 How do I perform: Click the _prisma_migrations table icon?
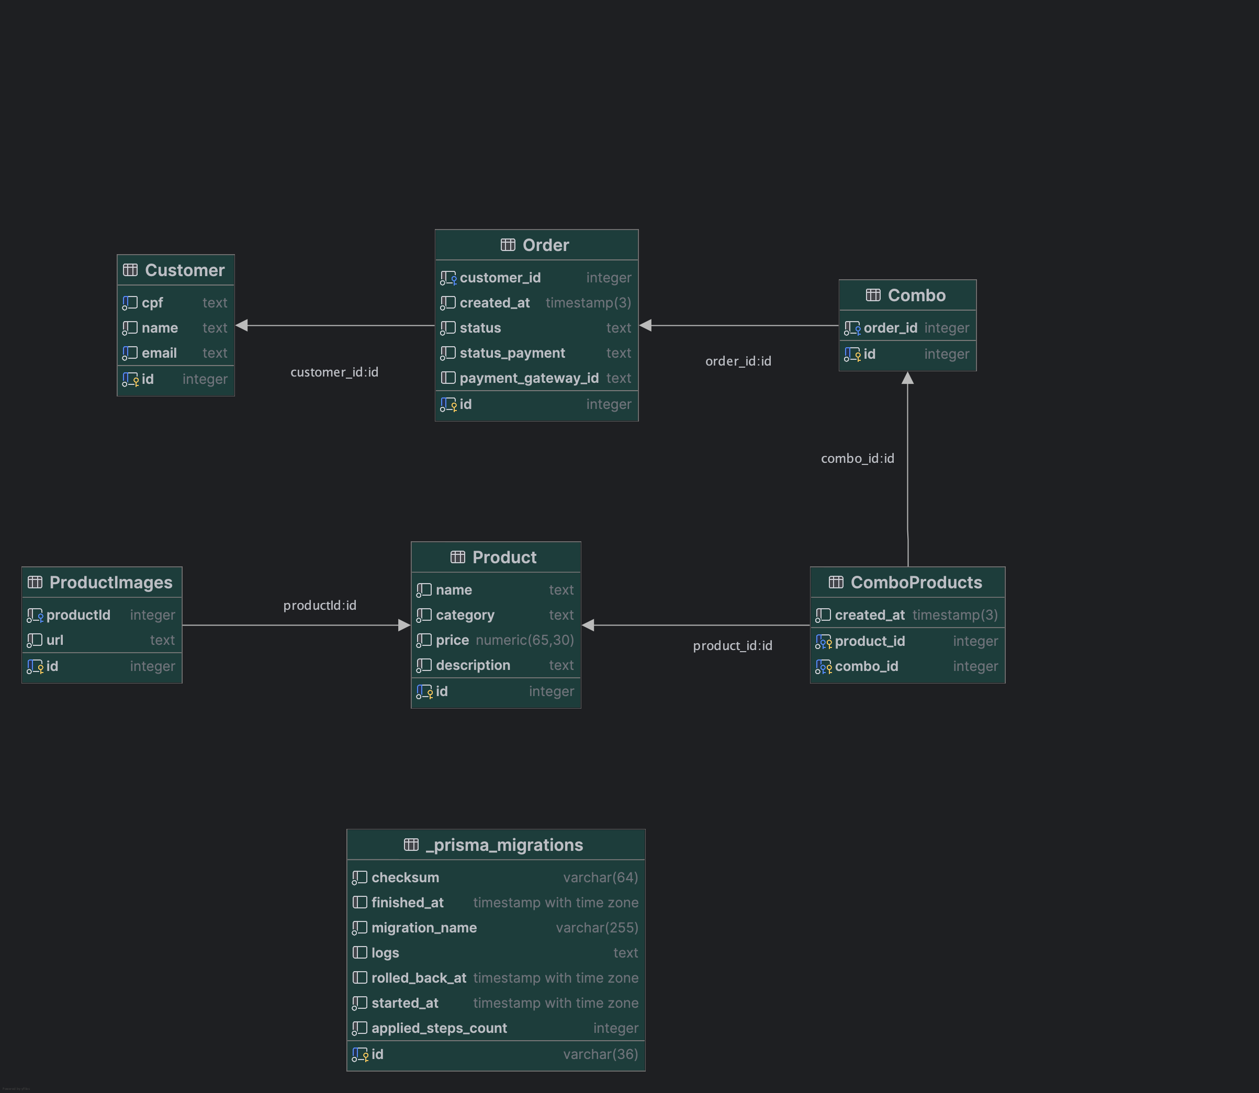tap(411, 845)
